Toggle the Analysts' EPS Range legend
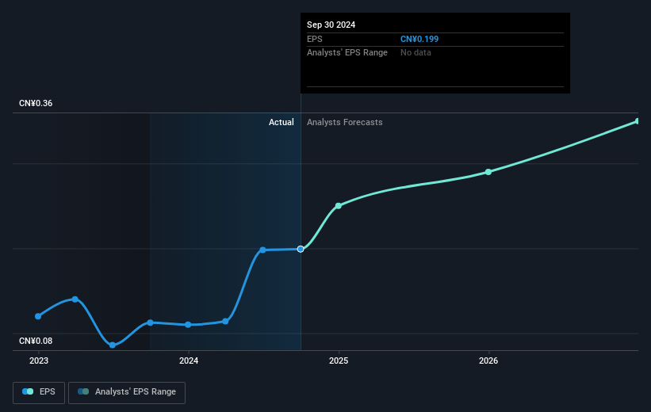 point(127,392)
